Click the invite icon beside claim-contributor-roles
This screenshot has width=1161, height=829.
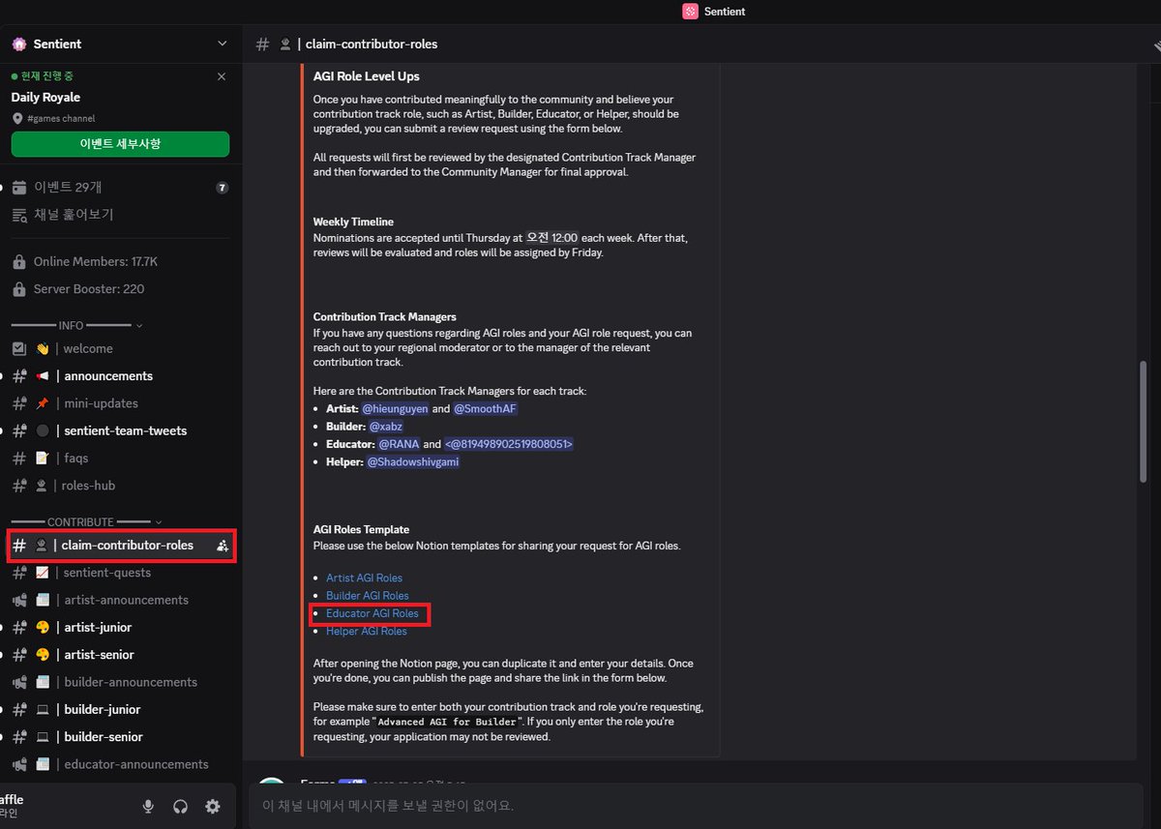coord(223,546)
